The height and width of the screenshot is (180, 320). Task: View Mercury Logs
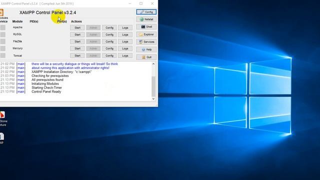coord(125,48)
